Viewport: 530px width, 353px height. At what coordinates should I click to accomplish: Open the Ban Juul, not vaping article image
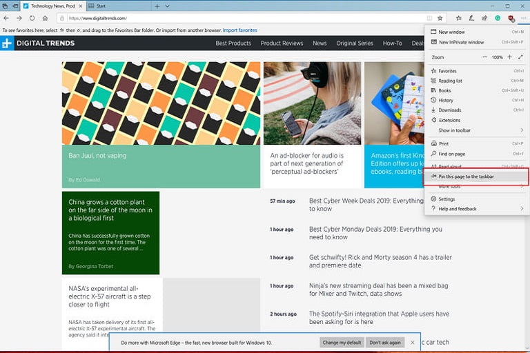[x=161, y=103]
